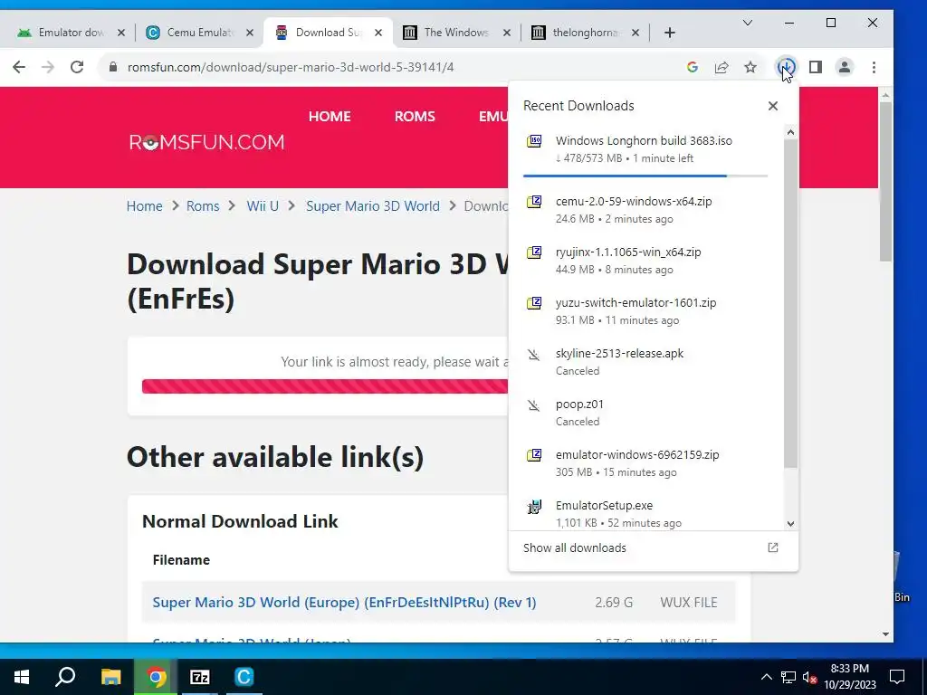The height and width of the screenshot is (695, 927).
Task: Open emulator-windows-6962159.zip download
Action: [645, 462]
